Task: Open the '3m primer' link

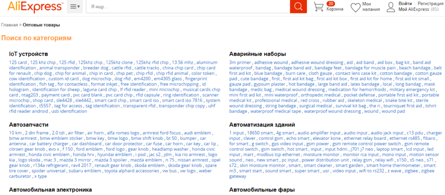Action: (x=240, y=63)
